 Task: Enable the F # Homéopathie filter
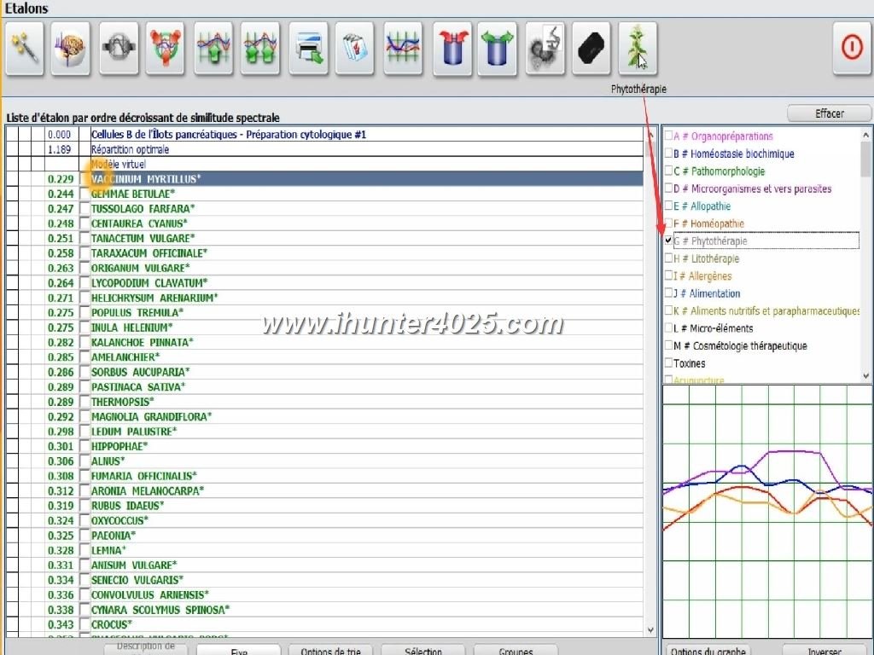pos(669,223)
